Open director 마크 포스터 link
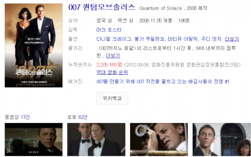This screenshot has width=251, height=157. (109, 30)
